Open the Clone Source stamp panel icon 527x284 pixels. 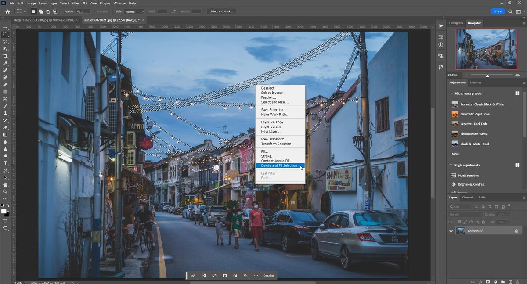coord(441,56)
